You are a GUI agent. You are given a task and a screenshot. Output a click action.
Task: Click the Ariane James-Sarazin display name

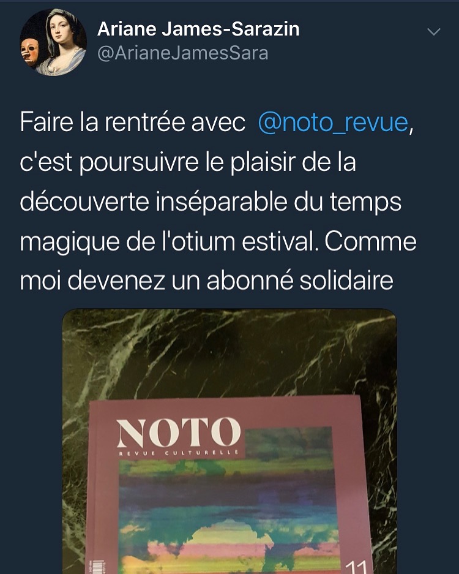199,29
